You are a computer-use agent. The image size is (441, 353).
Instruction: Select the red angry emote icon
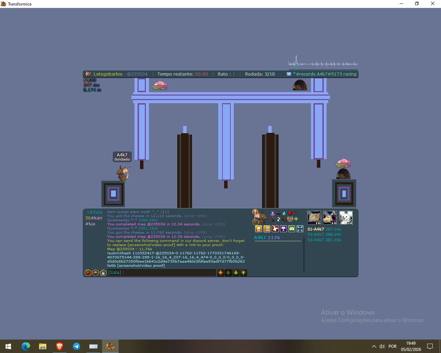[x=296, y=213]
